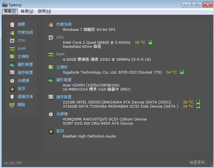The width and height of the screenshot is (214, 168).
Task: Click the CPU chip icon in sidebar
Action: (x=12, y=40)
